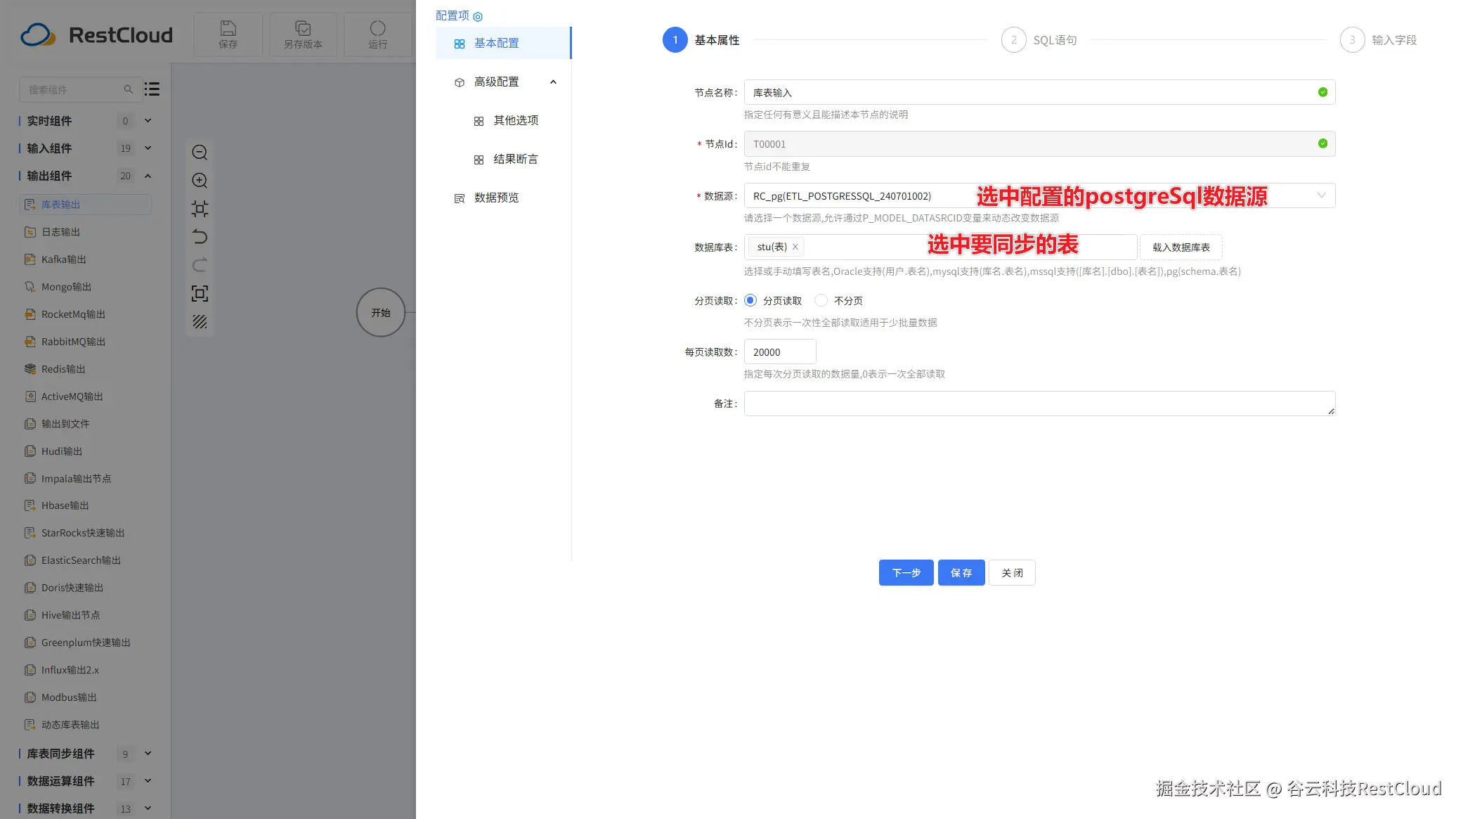Image resolution: width=1463 pixels, height=819 pixels.
Task: Click the fullscreen selection icon on the canvas
Action: 200,293
